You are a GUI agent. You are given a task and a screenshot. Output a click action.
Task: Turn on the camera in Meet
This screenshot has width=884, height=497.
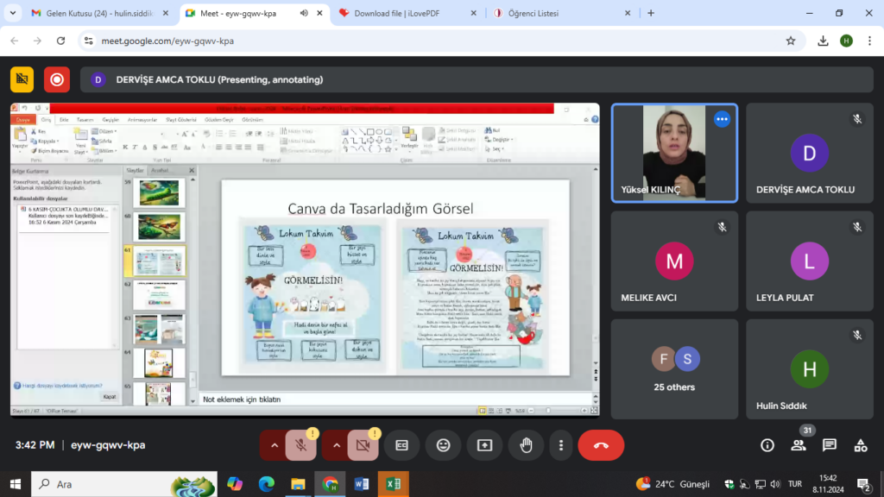363,445
